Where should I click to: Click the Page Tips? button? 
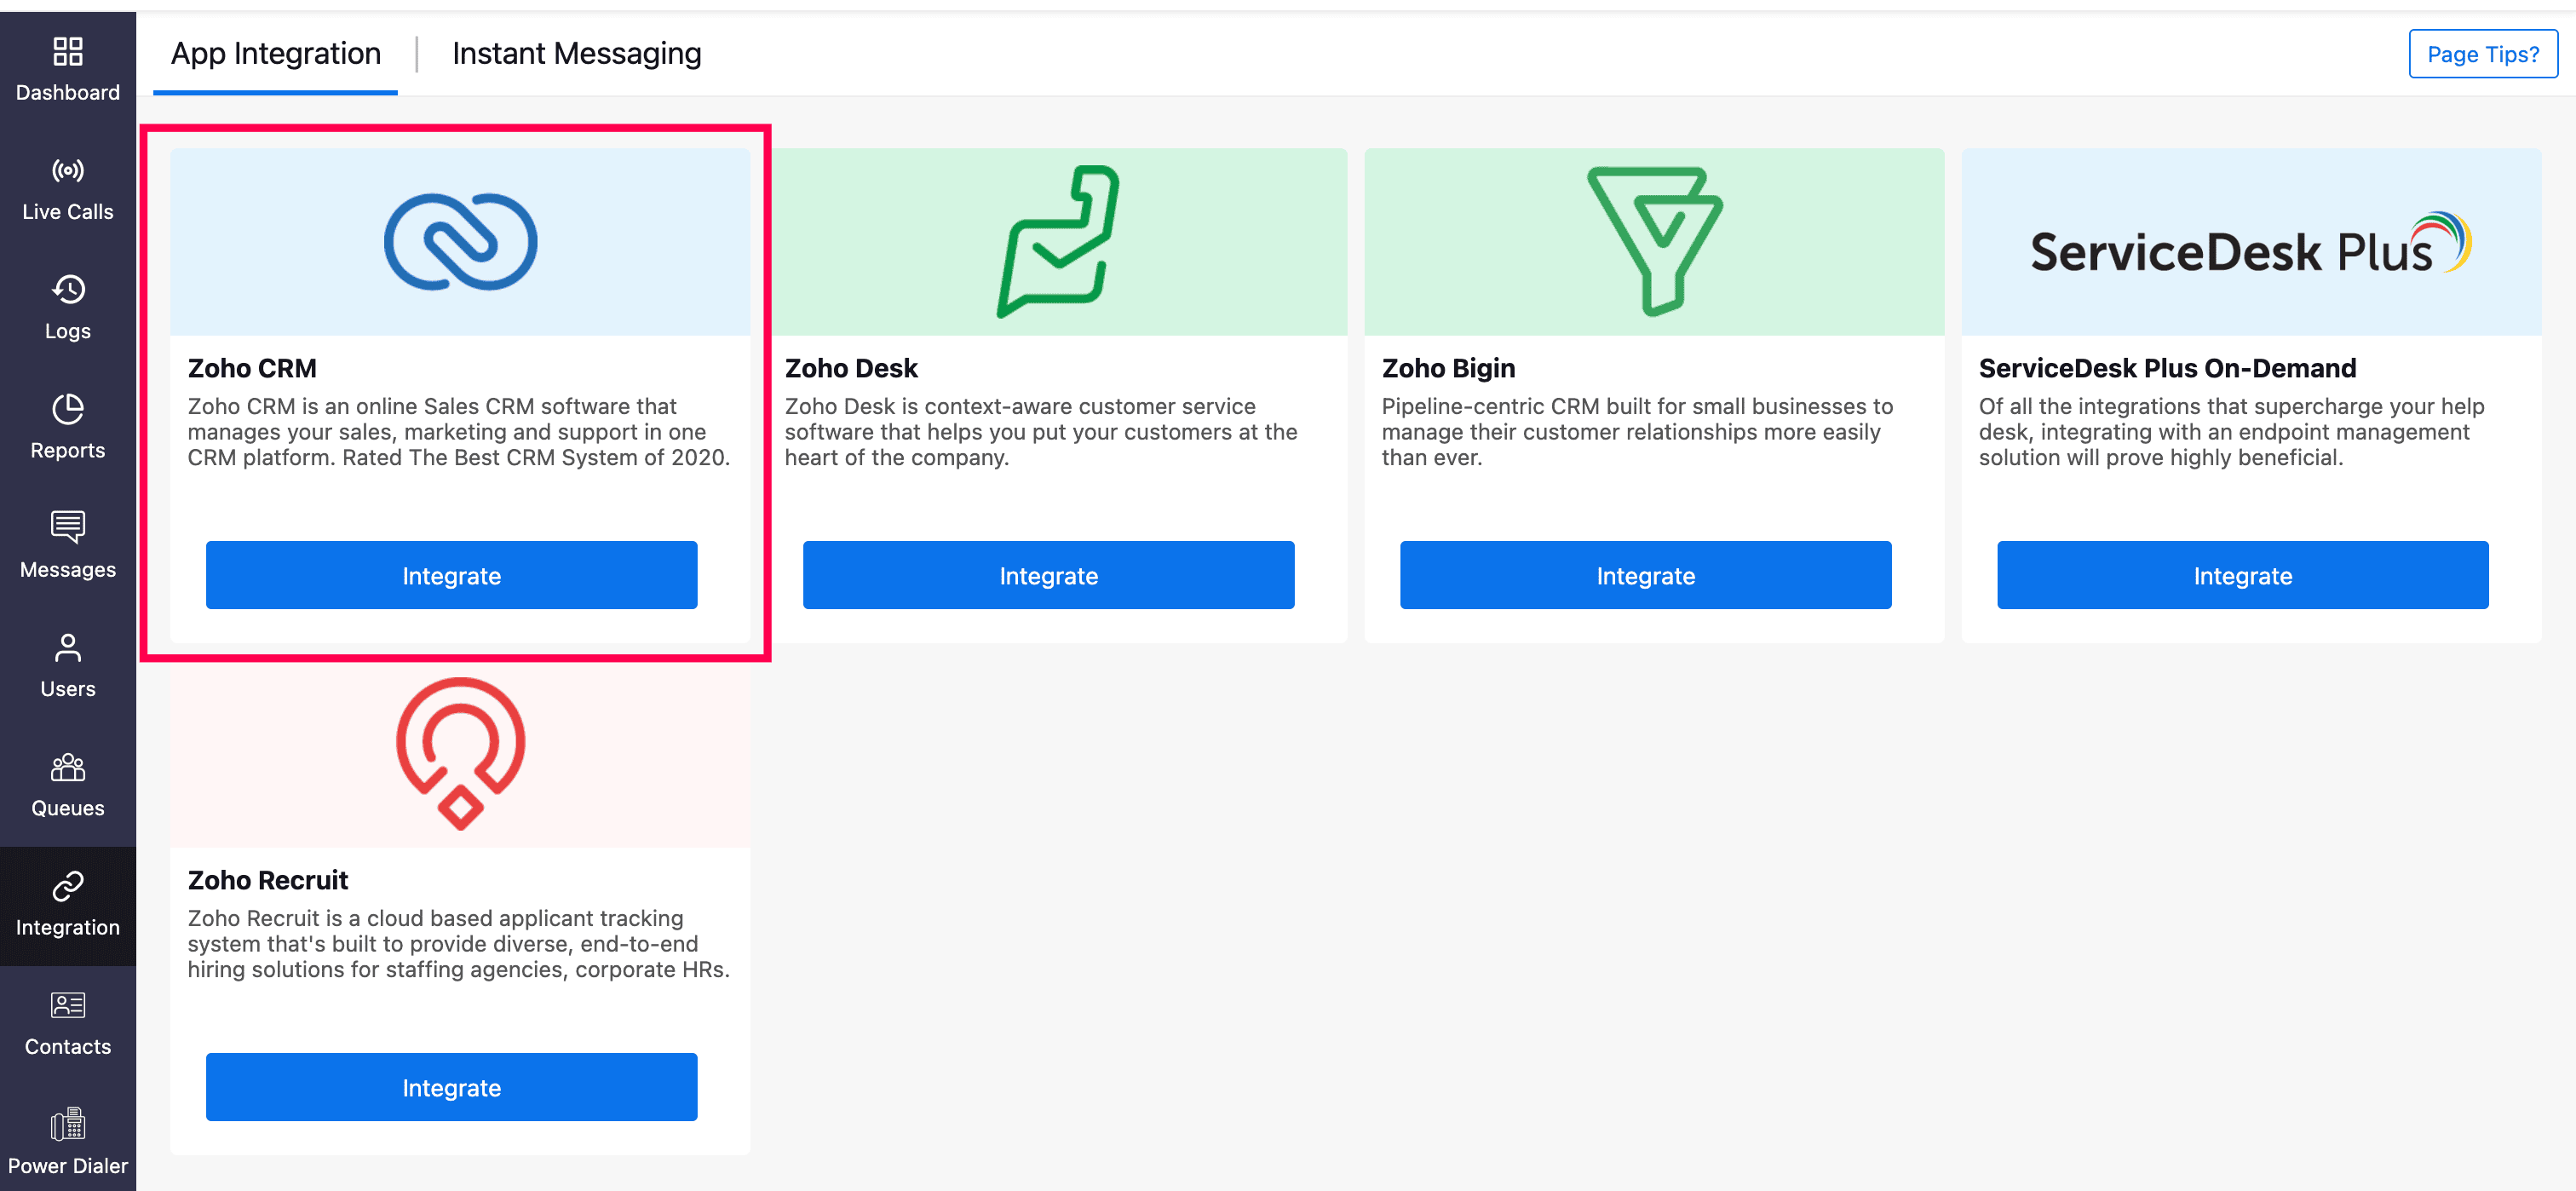pyautogui.click(x=2482, y=54)
